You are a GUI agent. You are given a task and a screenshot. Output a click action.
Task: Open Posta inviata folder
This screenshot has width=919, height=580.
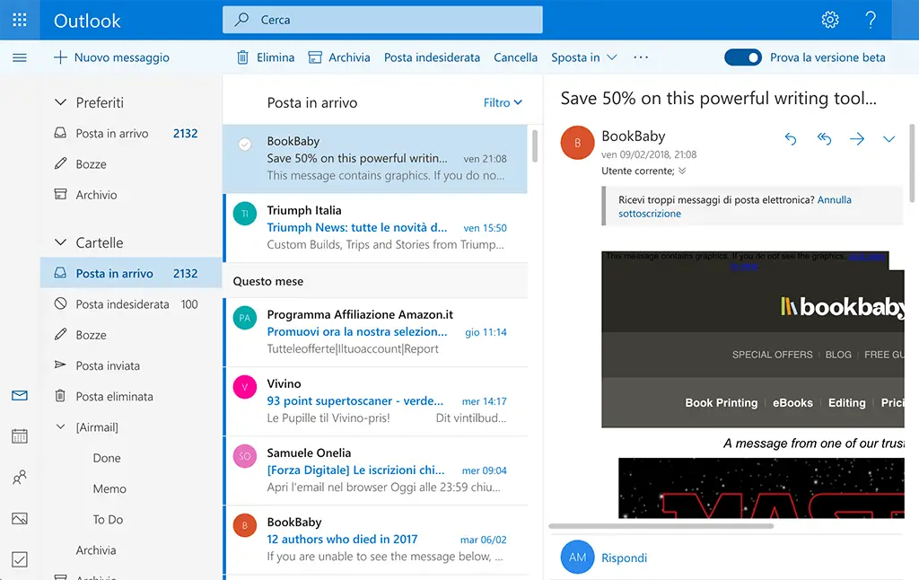point(131,365)
